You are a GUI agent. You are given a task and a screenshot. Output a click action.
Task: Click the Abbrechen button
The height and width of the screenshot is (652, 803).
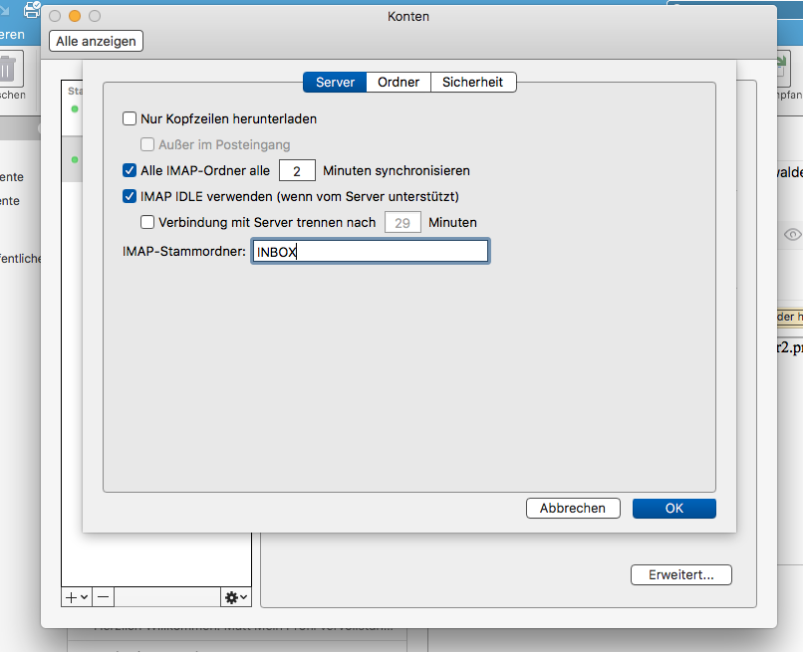[x=573, y=508]
